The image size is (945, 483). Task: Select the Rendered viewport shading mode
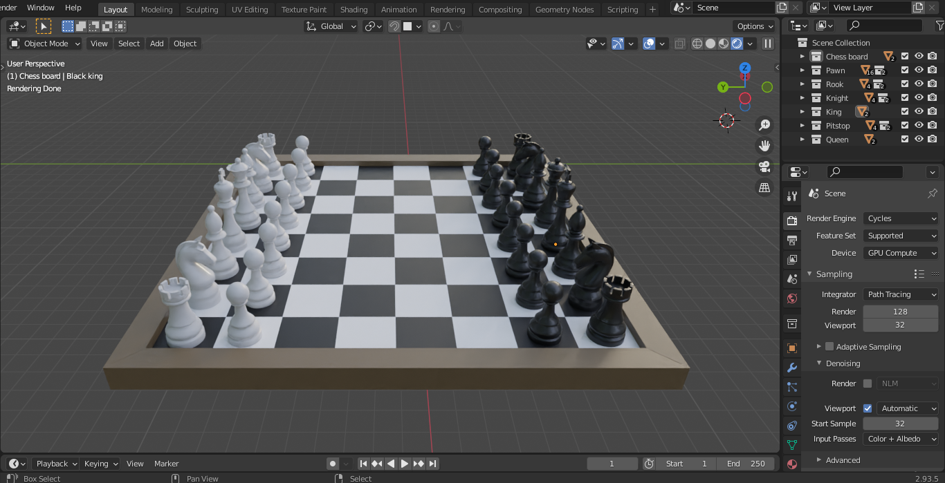pos(736,43)
